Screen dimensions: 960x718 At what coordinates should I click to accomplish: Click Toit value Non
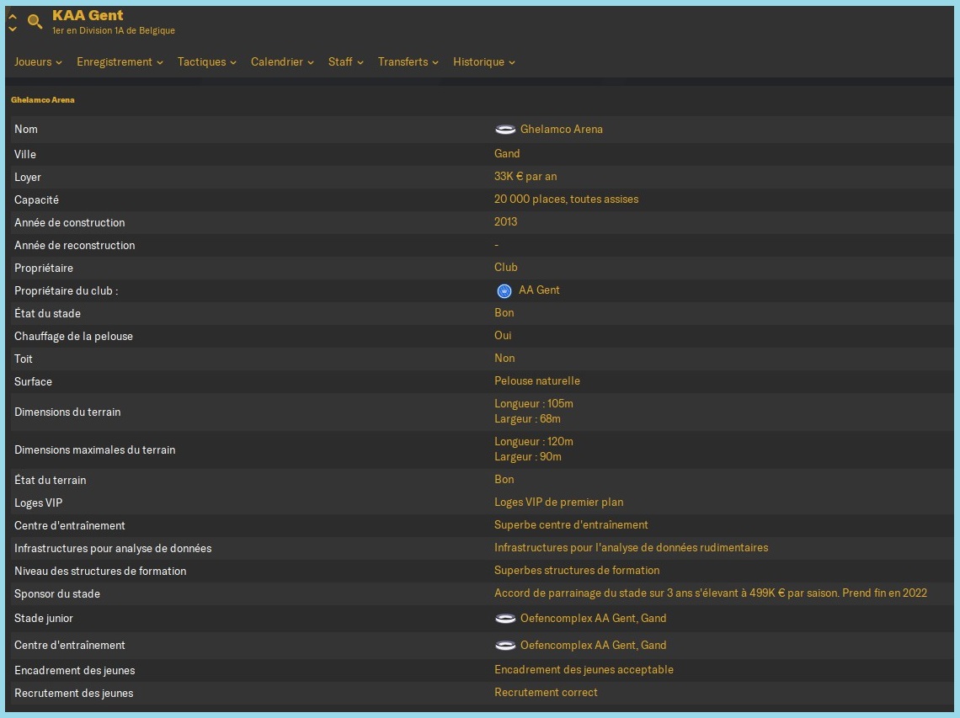504,358
